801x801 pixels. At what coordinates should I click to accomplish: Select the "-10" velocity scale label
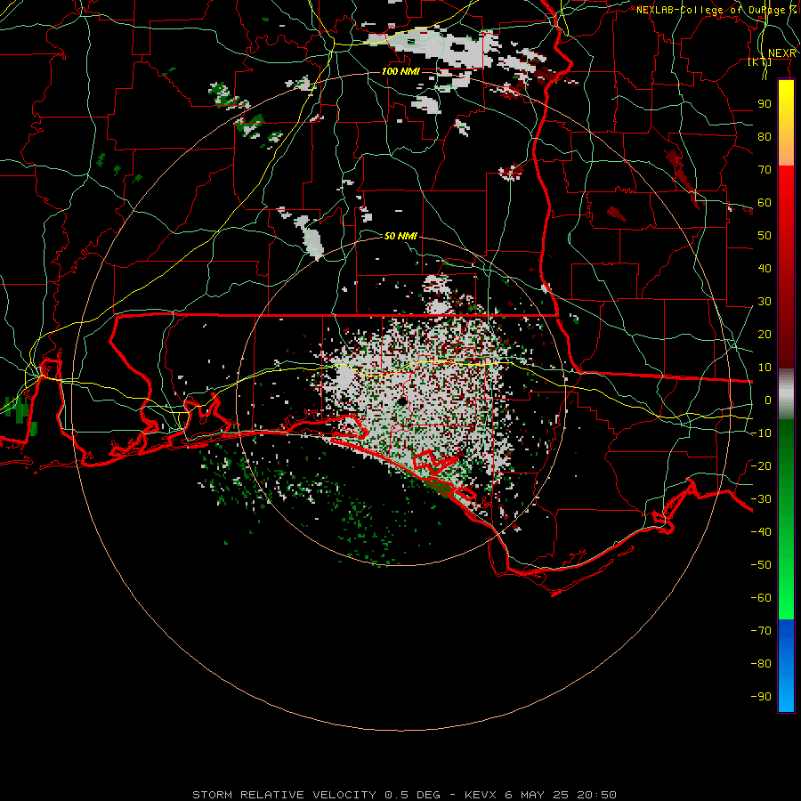click(x=761, y=433)
